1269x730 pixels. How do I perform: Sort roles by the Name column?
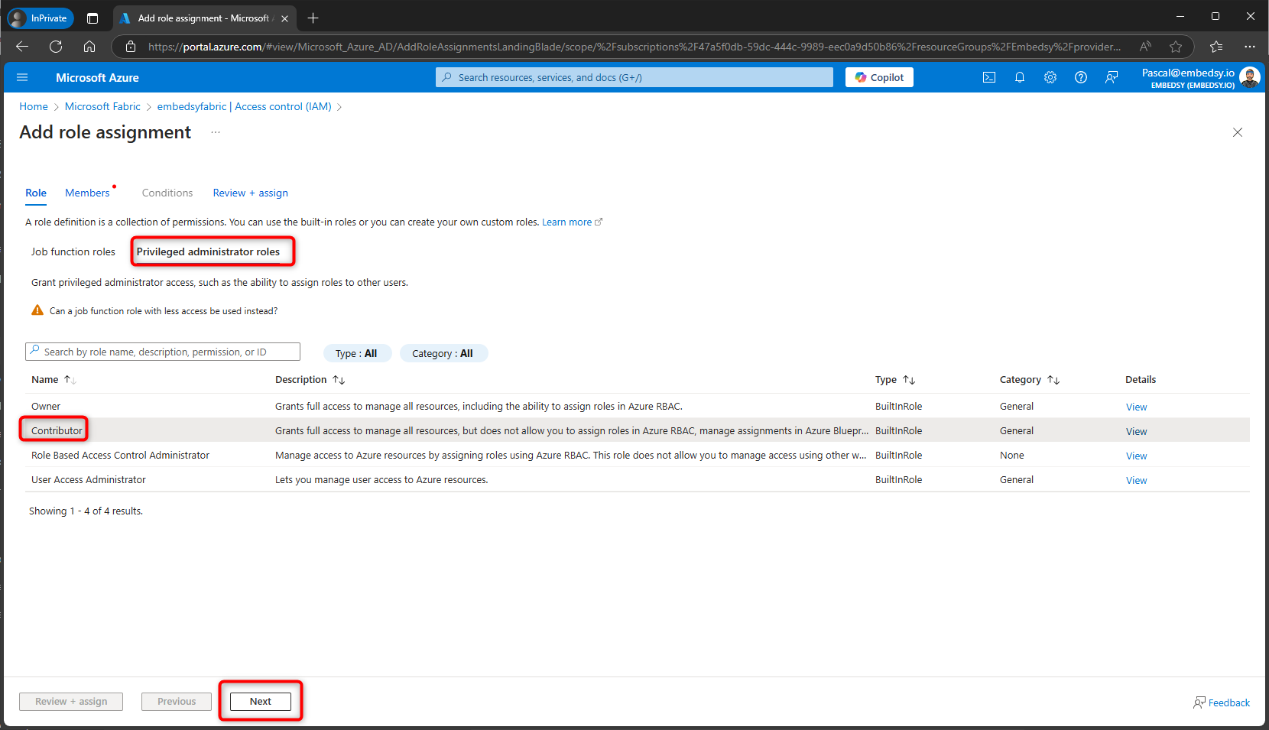[54, 379]
